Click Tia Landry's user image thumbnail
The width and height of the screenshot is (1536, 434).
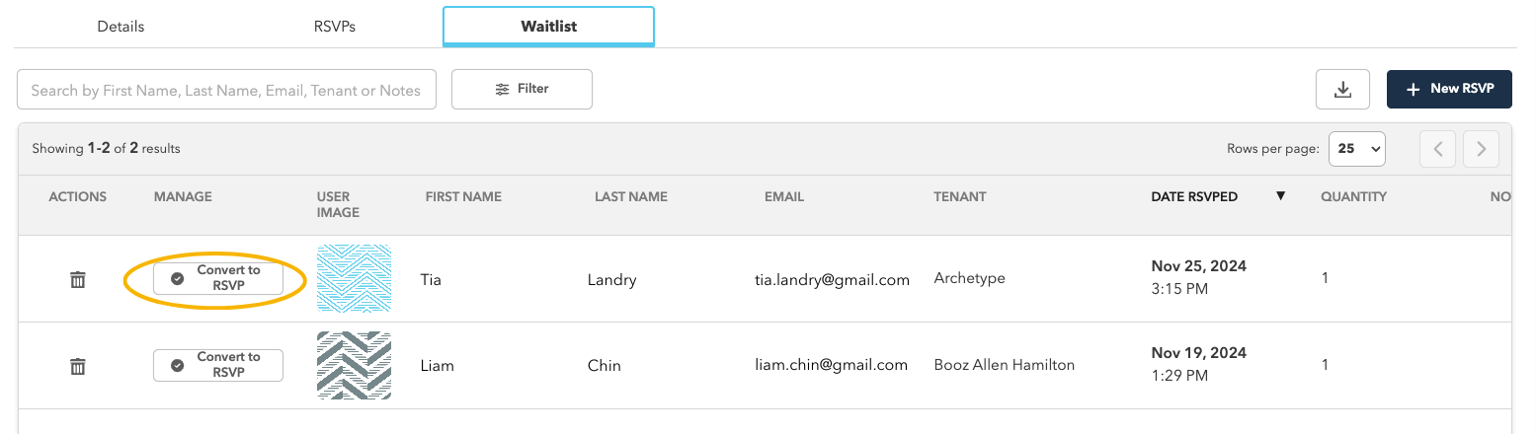[x=354, y=279]
